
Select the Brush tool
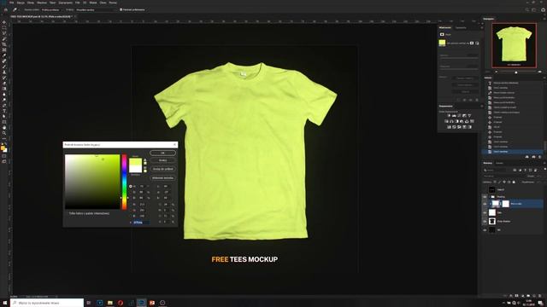point(4,67)
